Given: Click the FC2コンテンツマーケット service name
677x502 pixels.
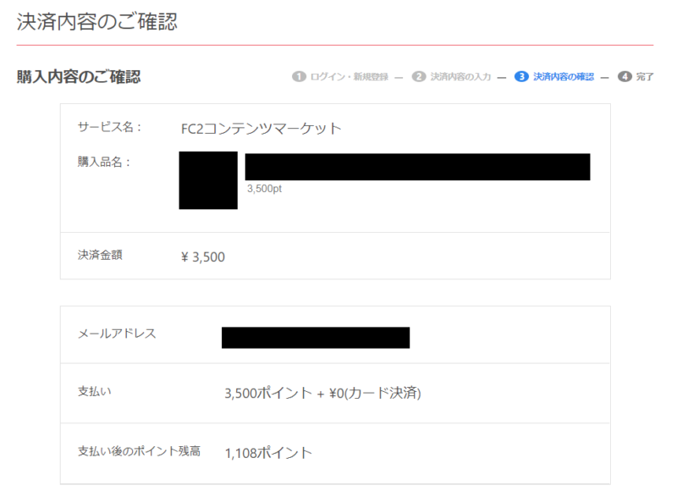Looking at the screenshot, I should [x=261, y=129].
